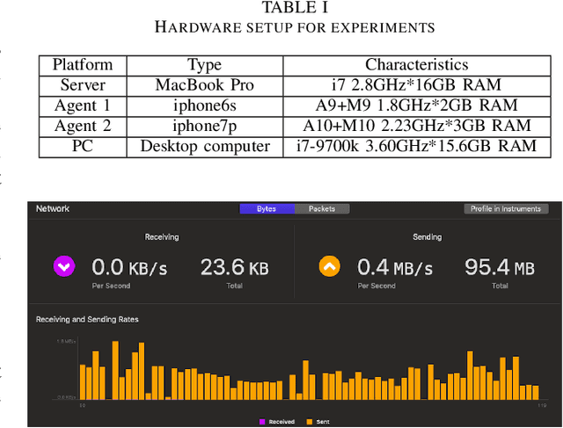563x428 pixels.
Task: Open Profile in Instruments
Action: (x=506, y=209)
